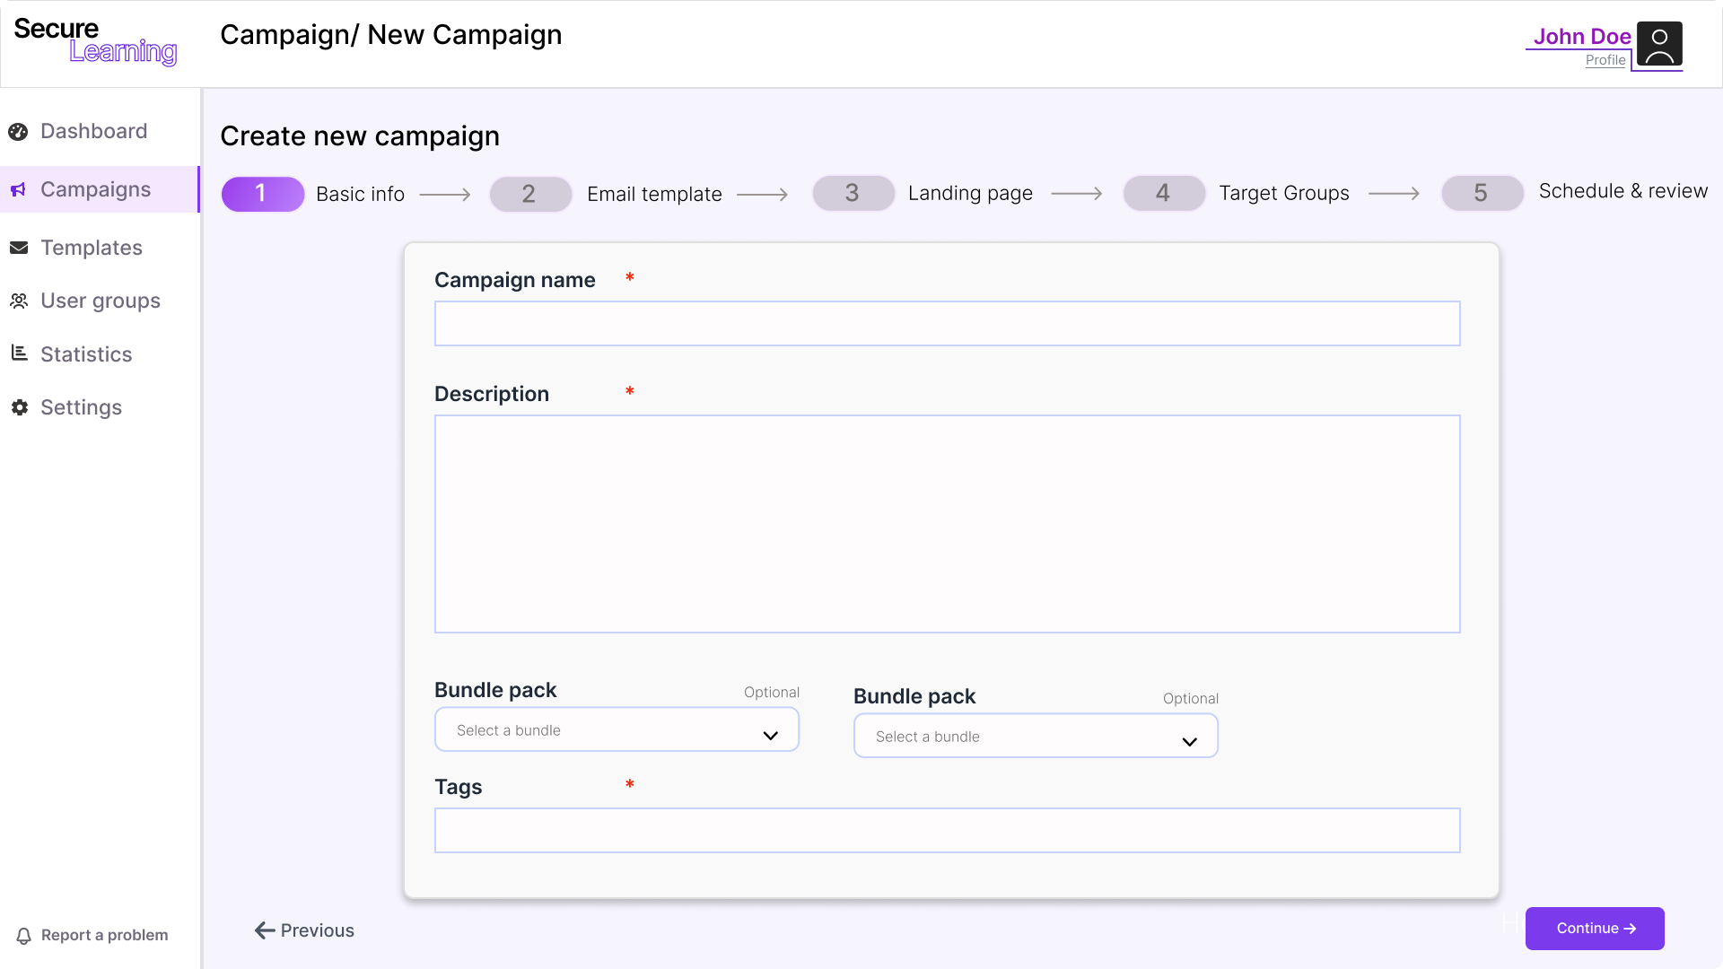Expand the second Bundle pack dropdown
1723x969 pixels.
(1035, 737)
